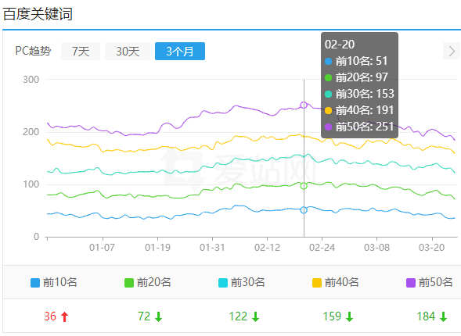Click the cyan 前30名 legend color swatch

point(223,283)
